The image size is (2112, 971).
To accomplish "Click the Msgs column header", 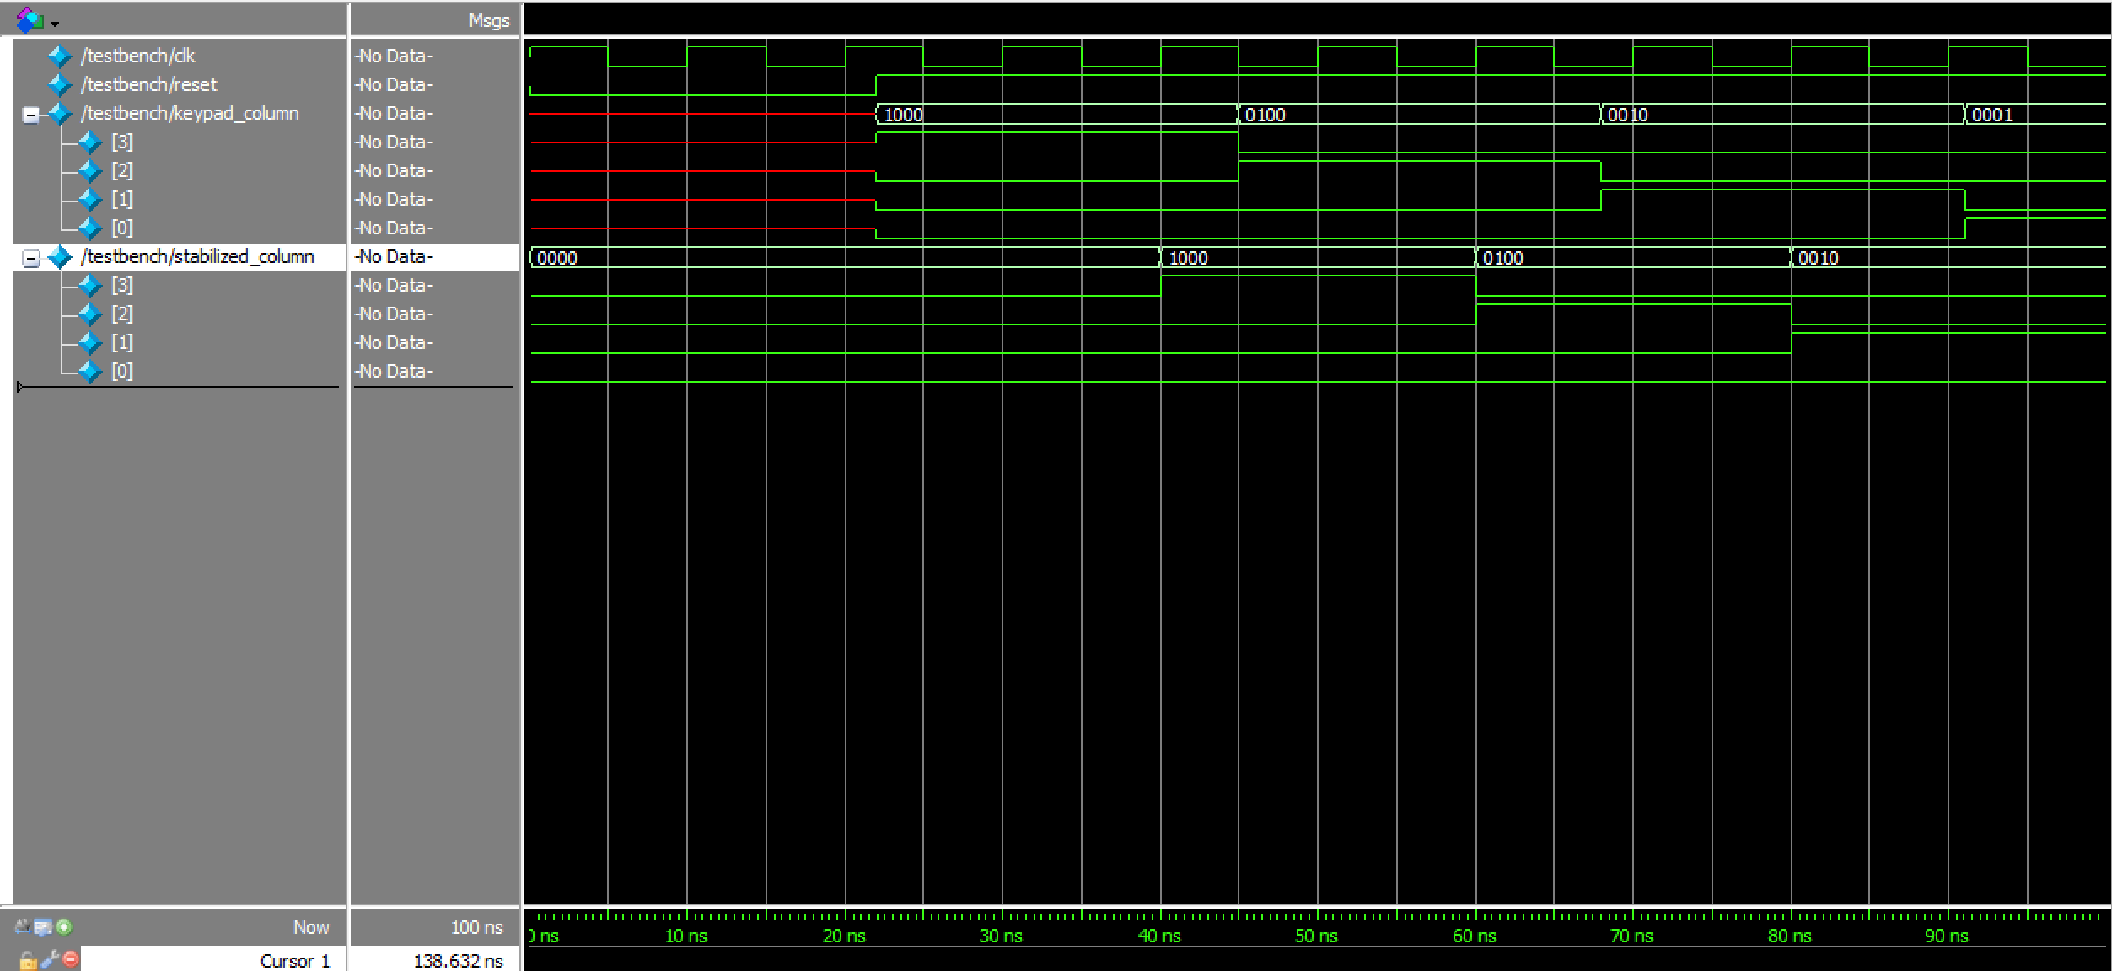I will point(489,20).
